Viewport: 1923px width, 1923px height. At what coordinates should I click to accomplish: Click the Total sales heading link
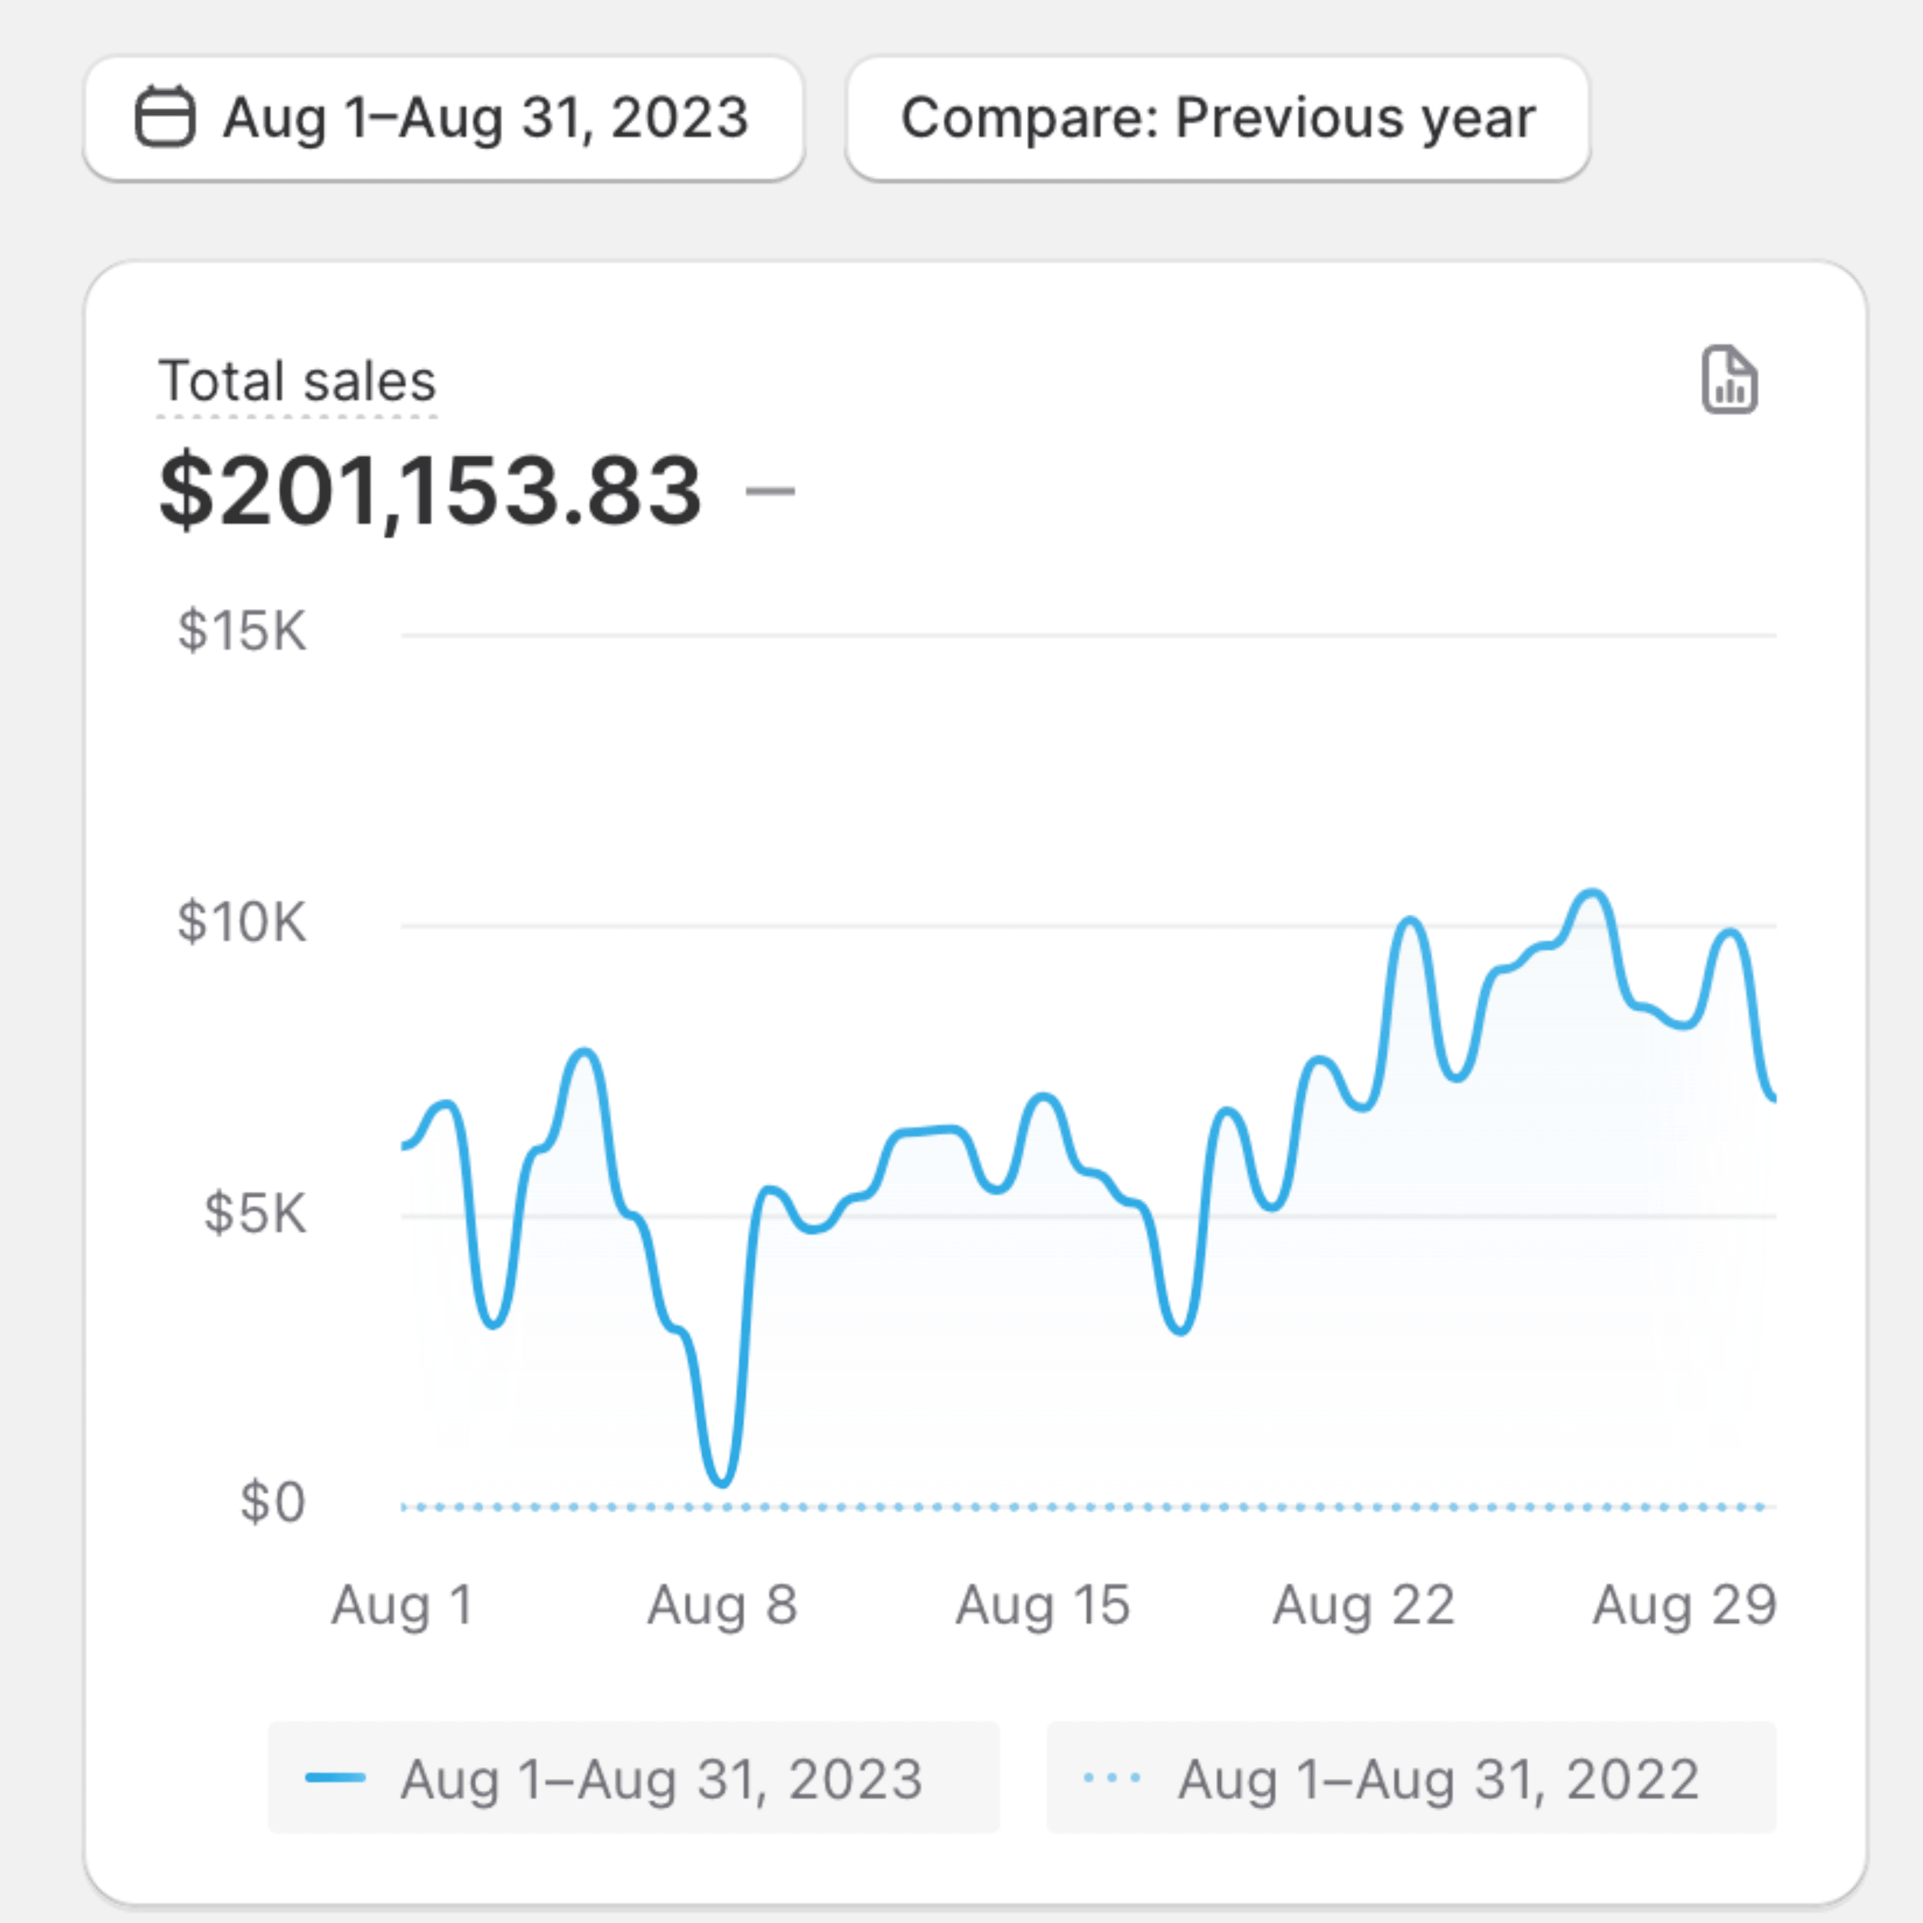[297, 381]
